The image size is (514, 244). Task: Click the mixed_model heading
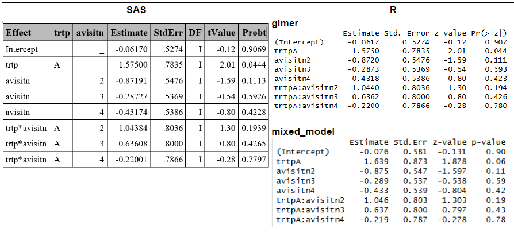coord(302,132)
